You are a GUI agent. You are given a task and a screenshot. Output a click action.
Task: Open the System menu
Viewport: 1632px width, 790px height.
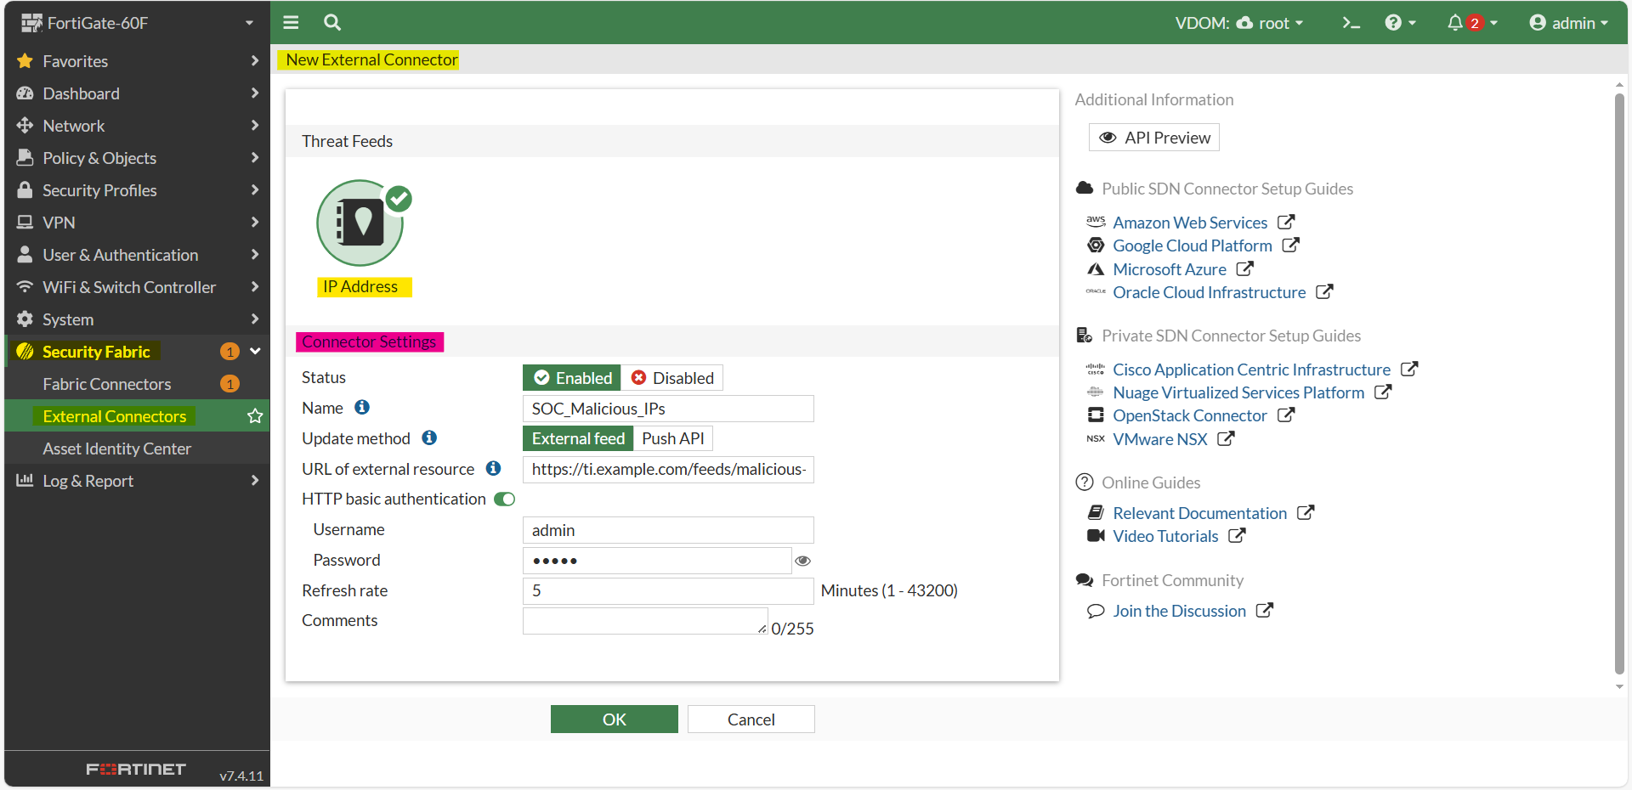137,319
